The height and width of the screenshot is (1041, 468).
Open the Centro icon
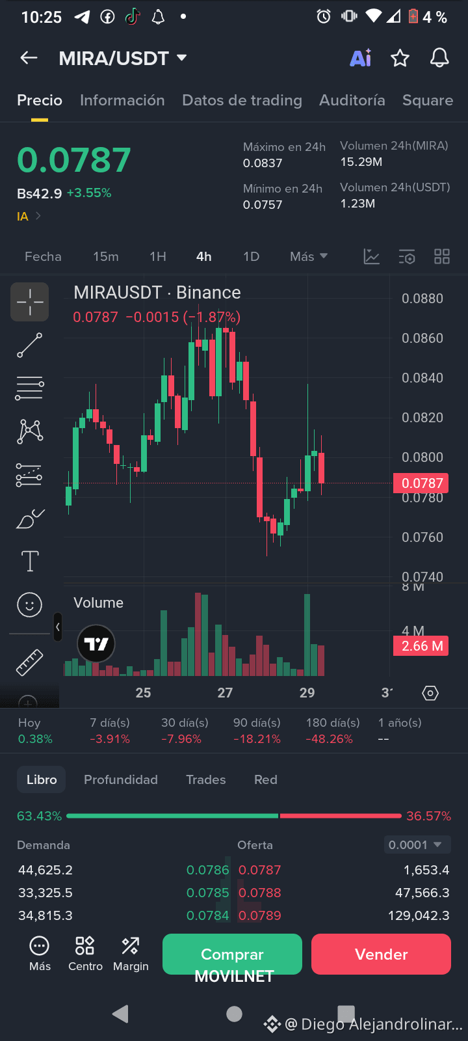pyautogui.click(x=85, y=954)
